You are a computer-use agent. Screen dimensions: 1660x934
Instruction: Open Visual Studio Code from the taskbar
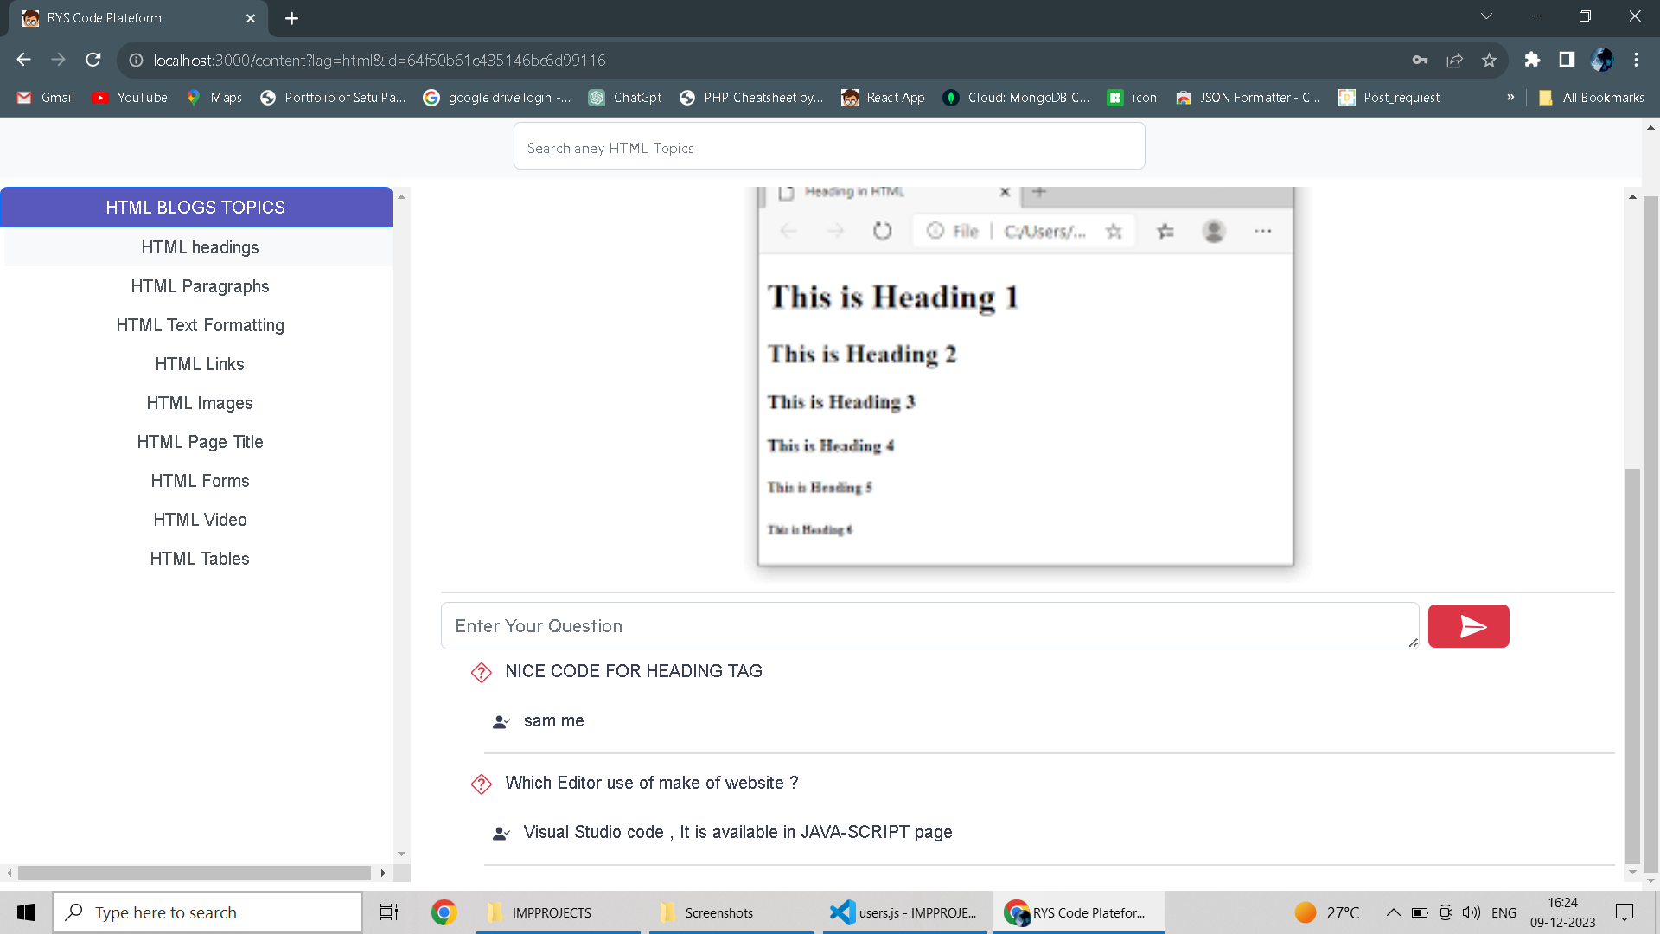pos(903,912)
